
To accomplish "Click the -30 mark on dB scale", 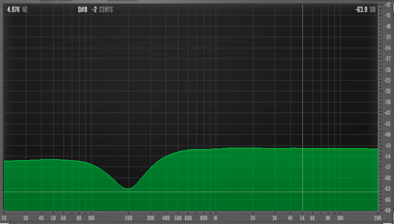I will point(388,69).
